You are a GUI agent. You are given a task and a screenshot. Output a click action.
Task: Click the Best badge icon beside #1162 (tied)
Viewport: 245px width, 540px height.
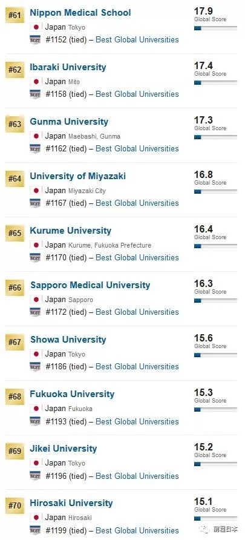35,148
